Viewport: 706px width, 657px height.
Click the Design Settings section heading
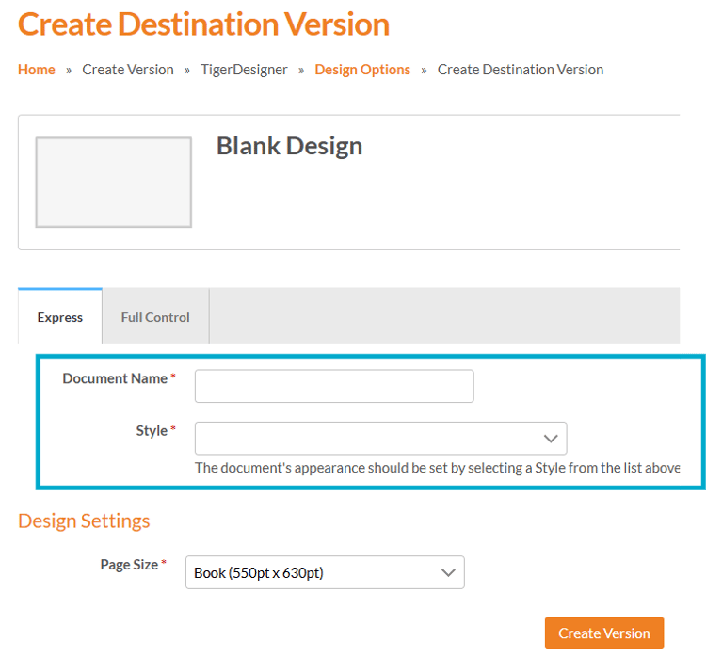click(x=84, y=521)
